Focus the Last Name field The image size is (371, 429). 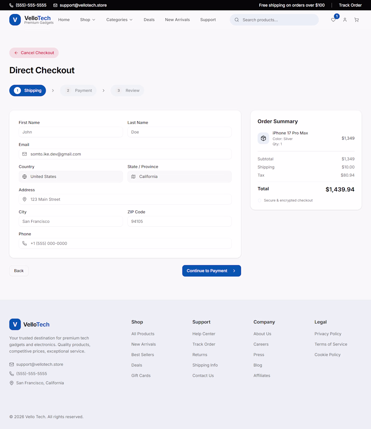pyautogui.click(x=179, y=132)
